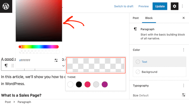The width and height of the screenshot is (189, 104).
Task: Choose the pink-red theme color swatch
Action: tap(88, 84)
